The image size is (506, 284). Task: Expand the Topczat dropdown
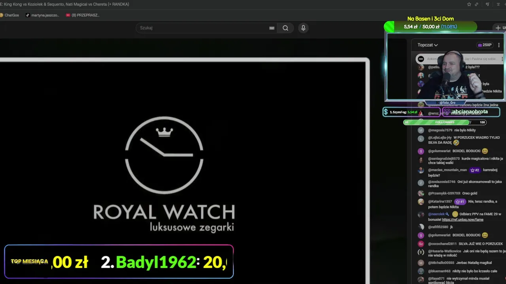[x=428, y=45]
